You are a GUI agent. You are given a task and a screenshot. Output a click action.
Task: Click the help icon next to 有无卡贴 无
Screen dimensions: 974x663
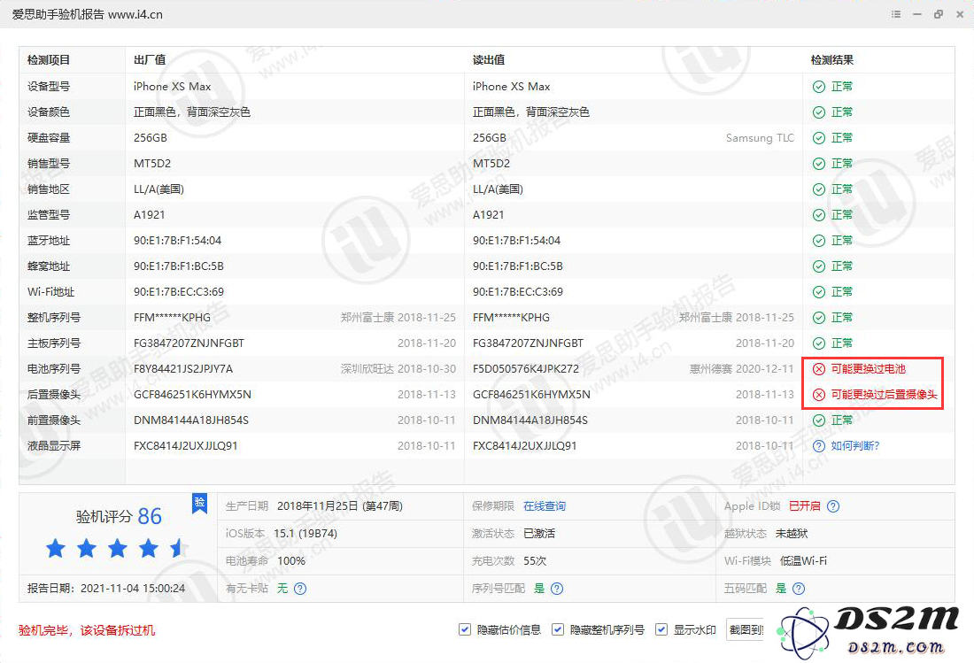[x=300, y=589]
